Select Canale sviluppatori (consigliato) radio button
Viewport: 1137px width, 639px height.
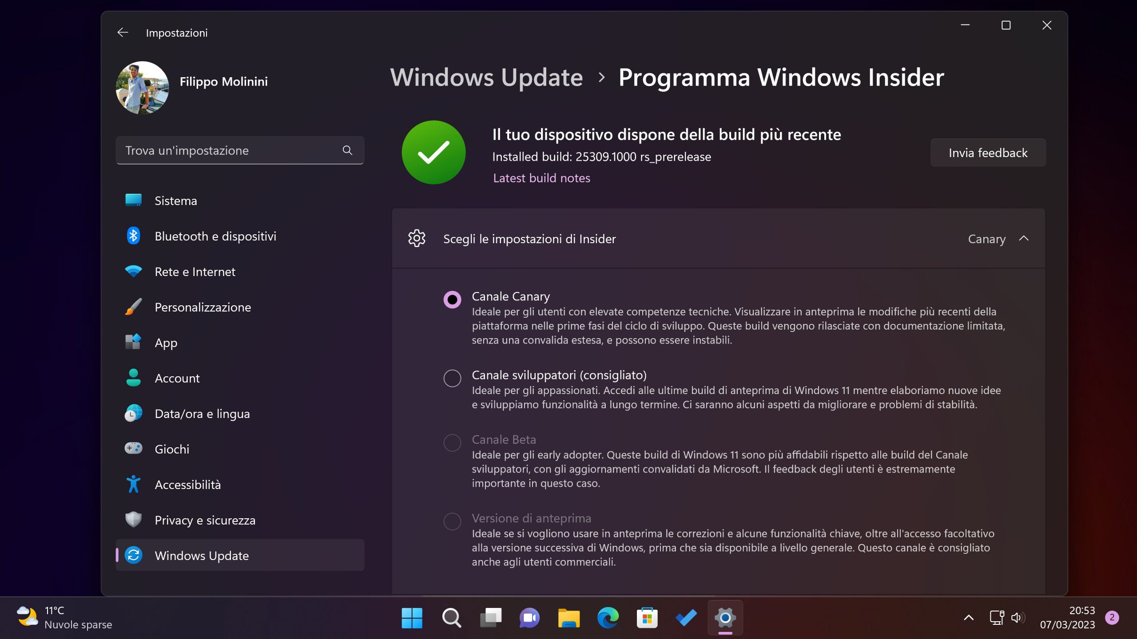click(452, 378)
